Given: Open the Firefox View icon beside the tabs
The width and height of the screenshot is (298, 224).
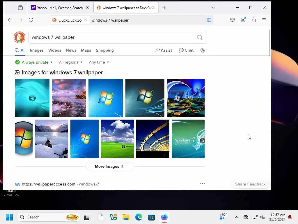Looking at the screenshot, I should tap(20, 8).
